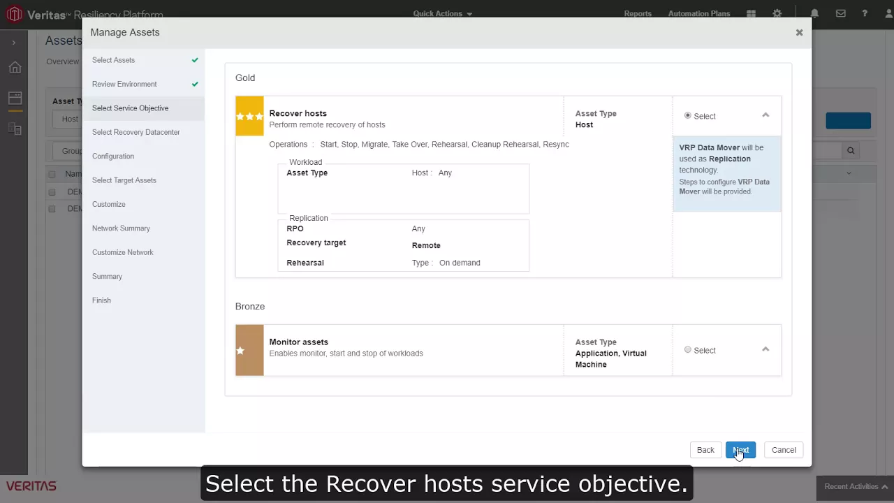
Task: Click the gold three-star Recover hosts badge
Action: 249,116
